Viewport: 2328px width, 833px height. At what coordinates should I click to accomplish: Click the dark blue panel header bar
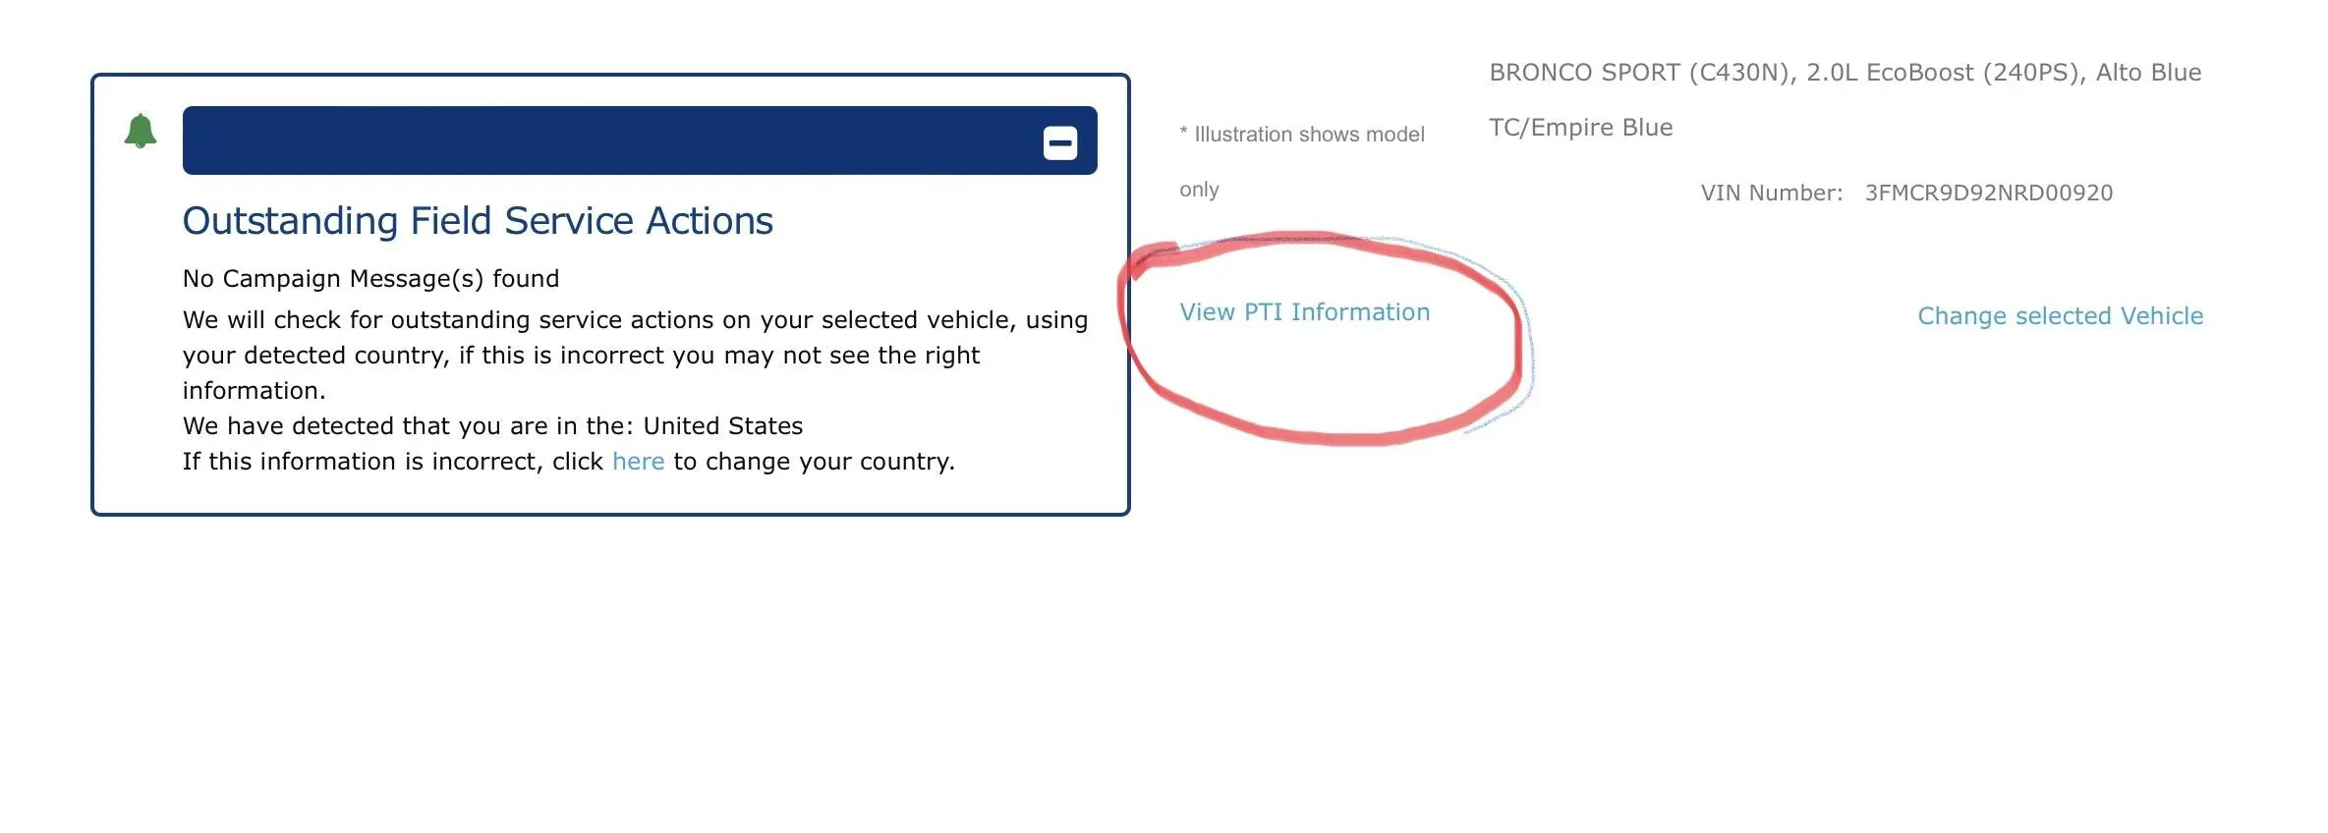coord(609,140)
